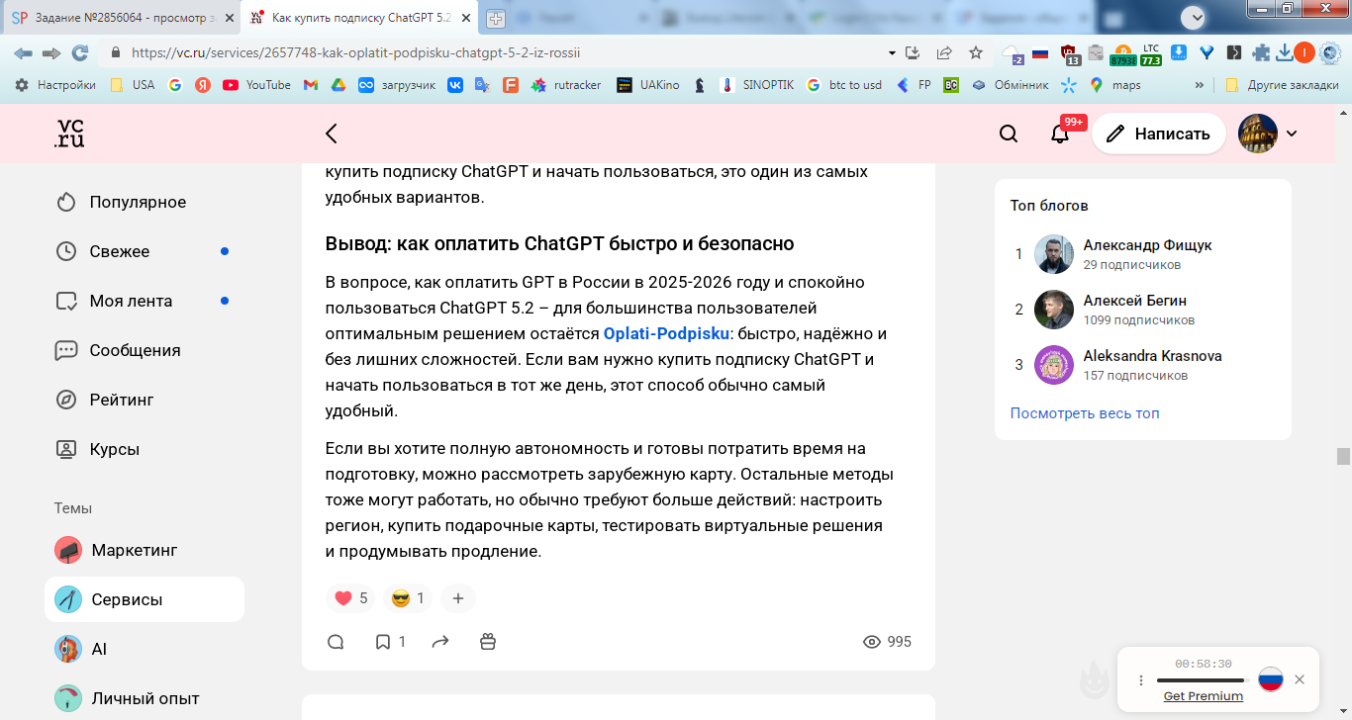Expand the hidden bookmarks overflow chevron
This screenshot has height=720, width=1352.
tap(1200, 85)
